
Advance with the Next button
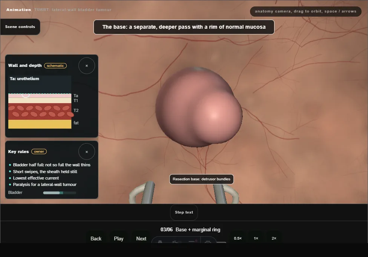(141, 238)
